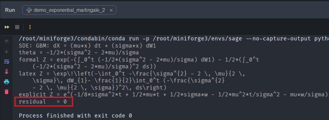Click the 'theta =' output line
The image size is (329, 120).
(x=79, y=53)
